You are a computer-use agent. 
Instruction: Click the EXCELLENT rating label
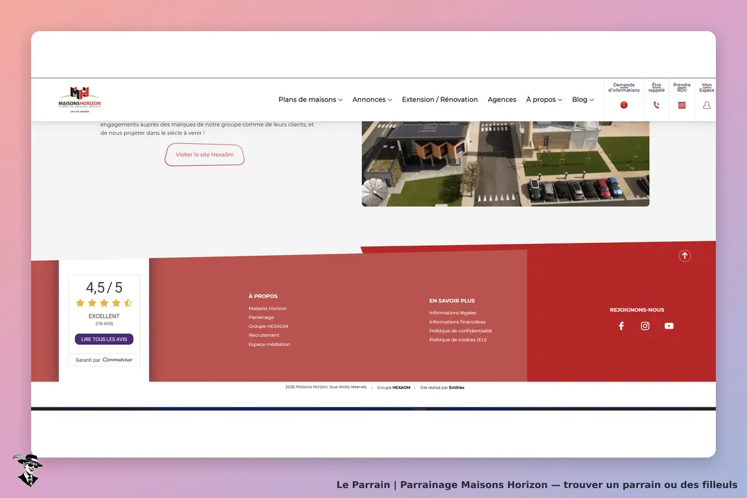(104, 316)
